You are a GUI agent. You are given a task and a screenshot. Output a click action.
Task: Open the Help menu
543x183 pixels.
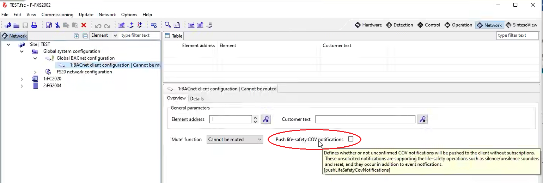click(147, 14)
